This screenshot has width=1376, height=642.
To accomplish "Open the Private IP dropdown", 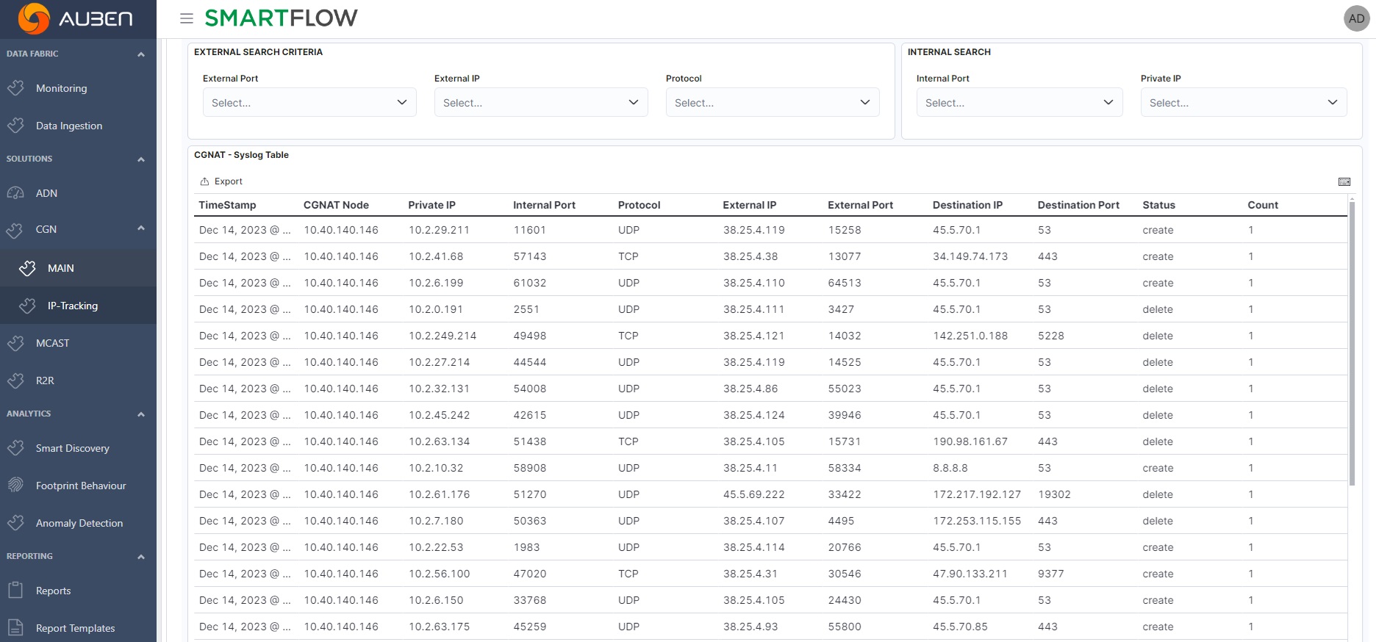I will click(1243, 103).
